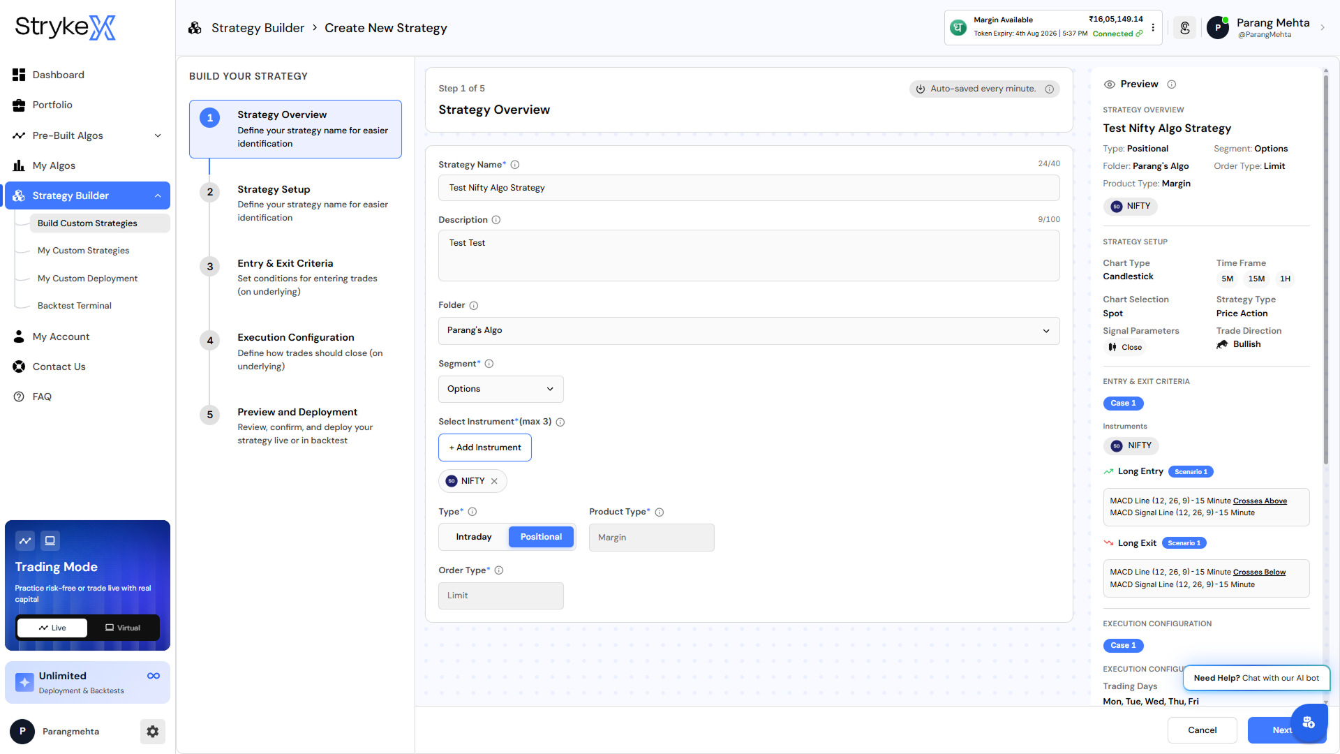1340x754 pixels.
Task: Click the Execution Configuration Case 1 badge
Action: coord(1123,646)
